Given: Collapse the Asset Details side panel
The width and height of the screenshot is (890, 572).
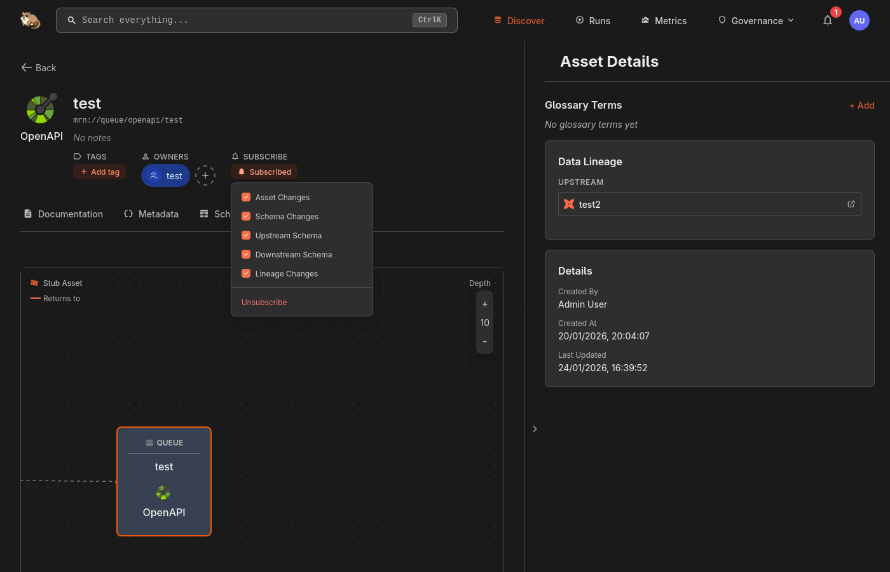Looking at the screenshot, I should [535, 429].
